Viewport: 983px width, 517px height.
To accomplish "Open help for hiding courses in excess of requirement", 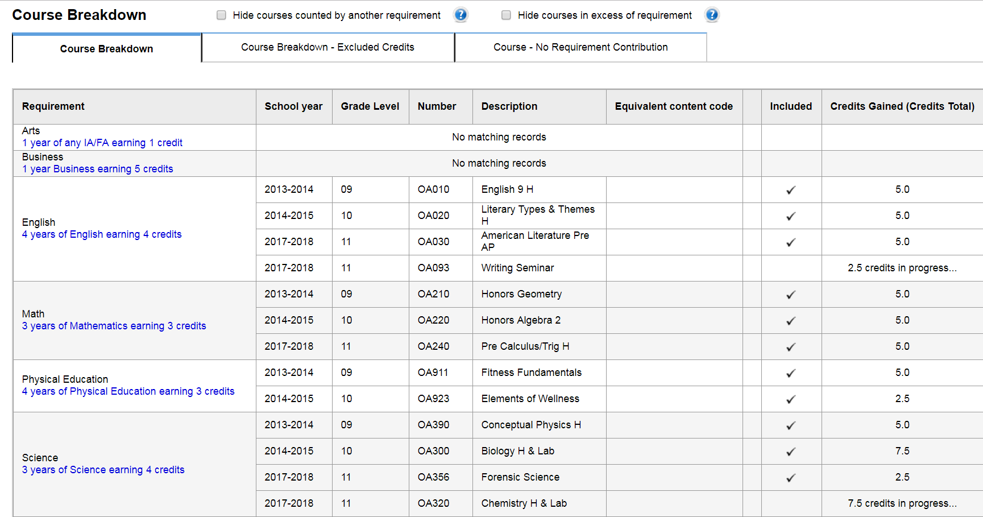I will coord(712,15).
